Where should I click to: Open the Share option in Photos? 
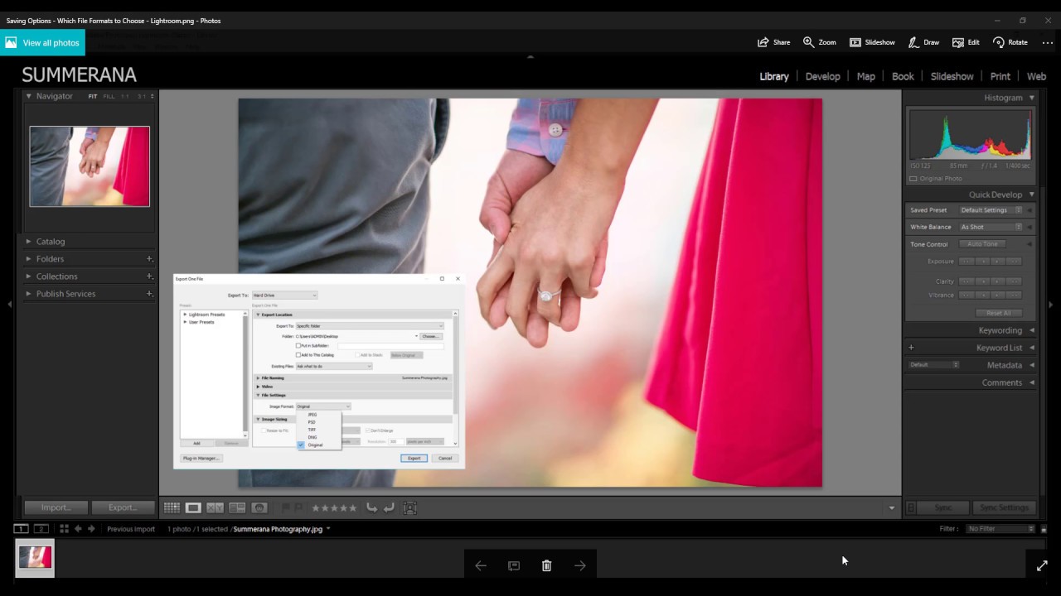pyautogui.click(x=773, y=42)
